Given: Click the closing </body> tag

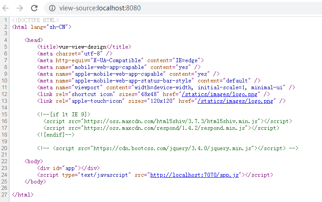Looking at the screenshot, I should pyautogui.click(x=35, y=182).
